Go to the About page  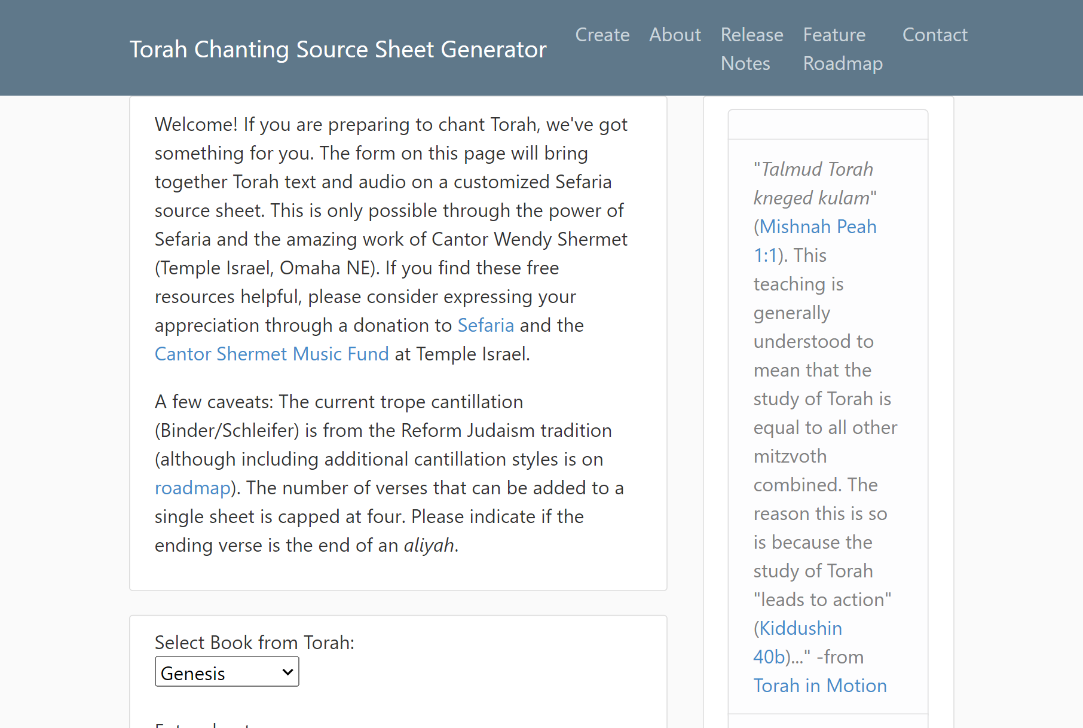pyautogui.click(x=675, y=35)
